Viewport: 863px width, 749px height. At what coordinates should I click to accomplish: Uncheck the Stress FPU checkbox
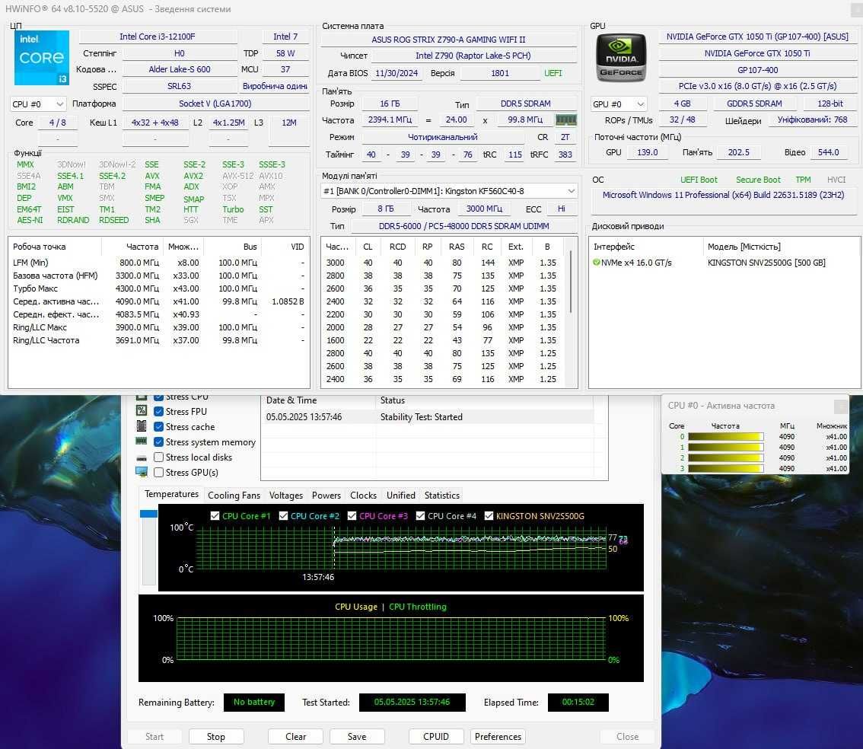pyautogui.click(x=158, y=411)
